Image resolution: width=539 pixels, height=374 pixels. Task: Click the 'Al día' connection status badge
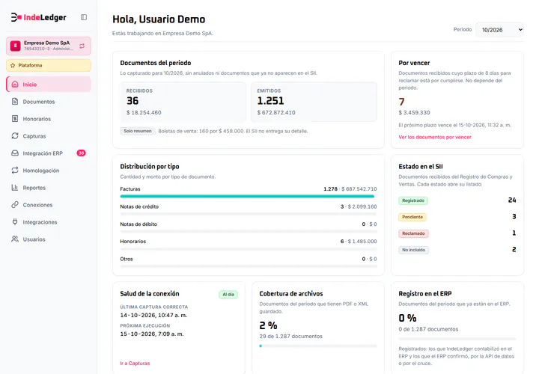(228, 294)
